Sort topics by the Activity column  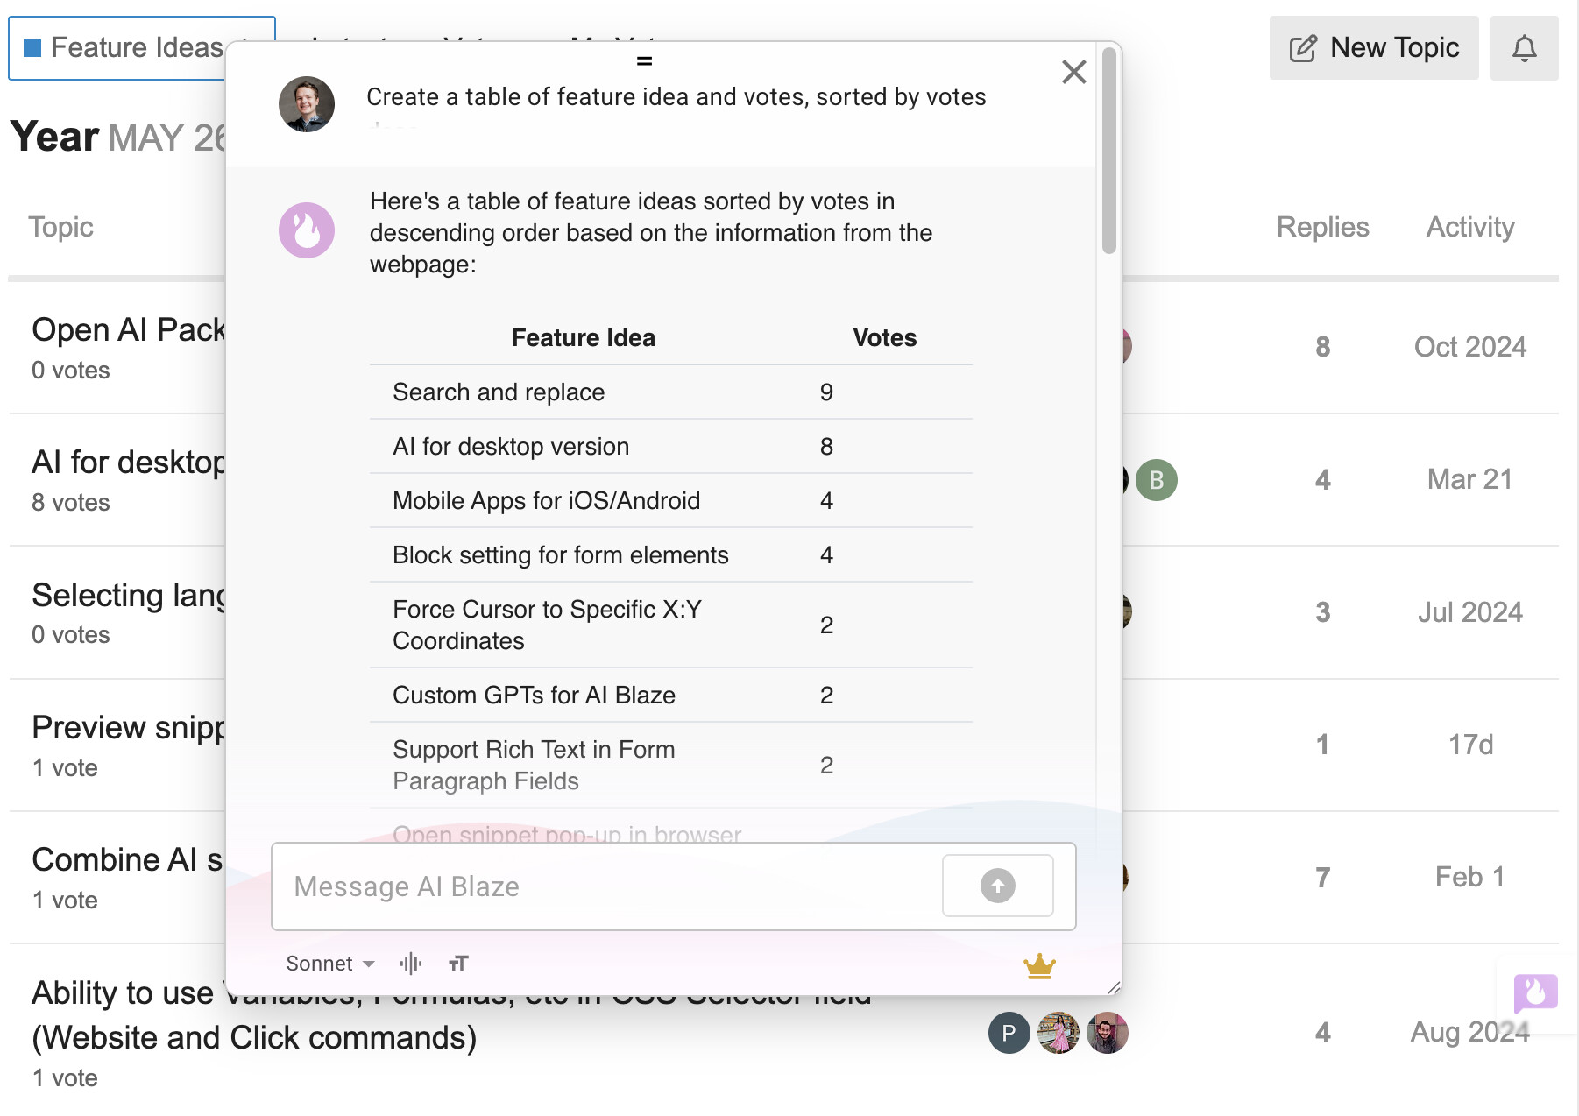tap(1470, 227)
